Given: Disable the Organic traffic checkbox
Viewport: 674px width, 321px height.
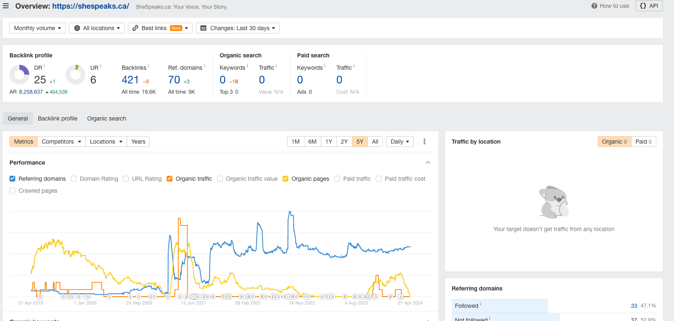Looking at the screenshot, I should [170, 179].
